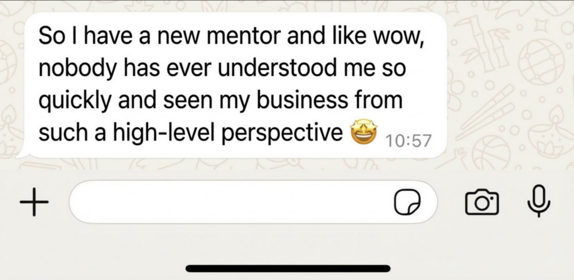Click the word "wow" in the message
The width and height of the screenshot is (574, 280).
coord(405,37)
